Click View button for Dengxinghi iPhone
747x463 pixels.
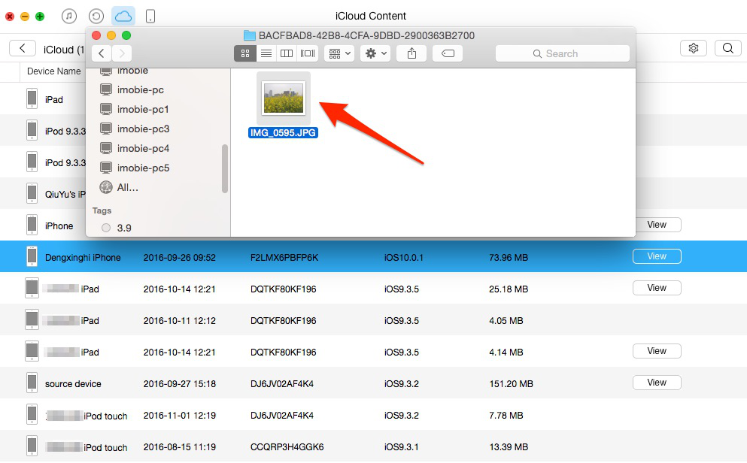click(x=657, y=256)
